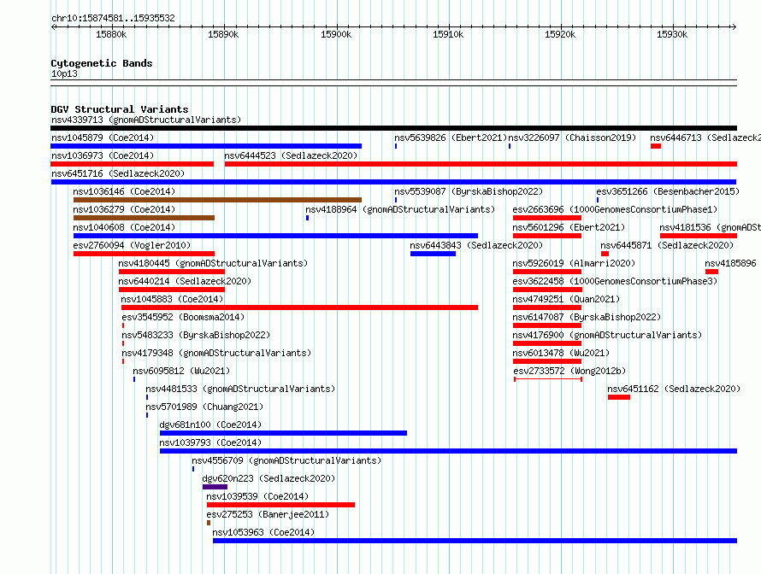
Task: Click nsv3226097 (Chaisson2019) label
Action: [572, 138]
